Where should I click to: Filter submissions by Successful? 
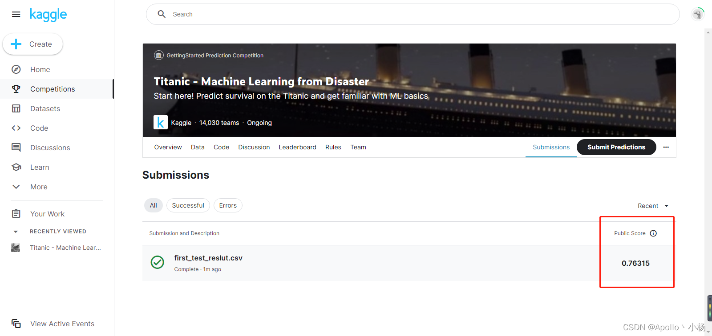click(x=188, y=205)
